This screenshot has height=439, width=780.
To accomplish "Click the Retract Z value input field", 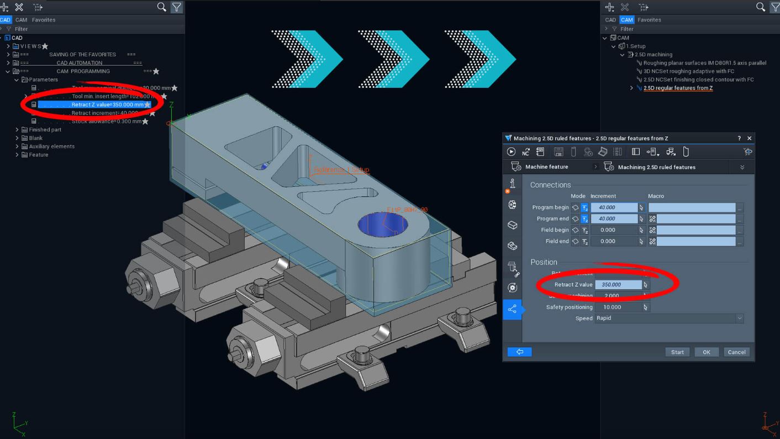I will [619, 284].
